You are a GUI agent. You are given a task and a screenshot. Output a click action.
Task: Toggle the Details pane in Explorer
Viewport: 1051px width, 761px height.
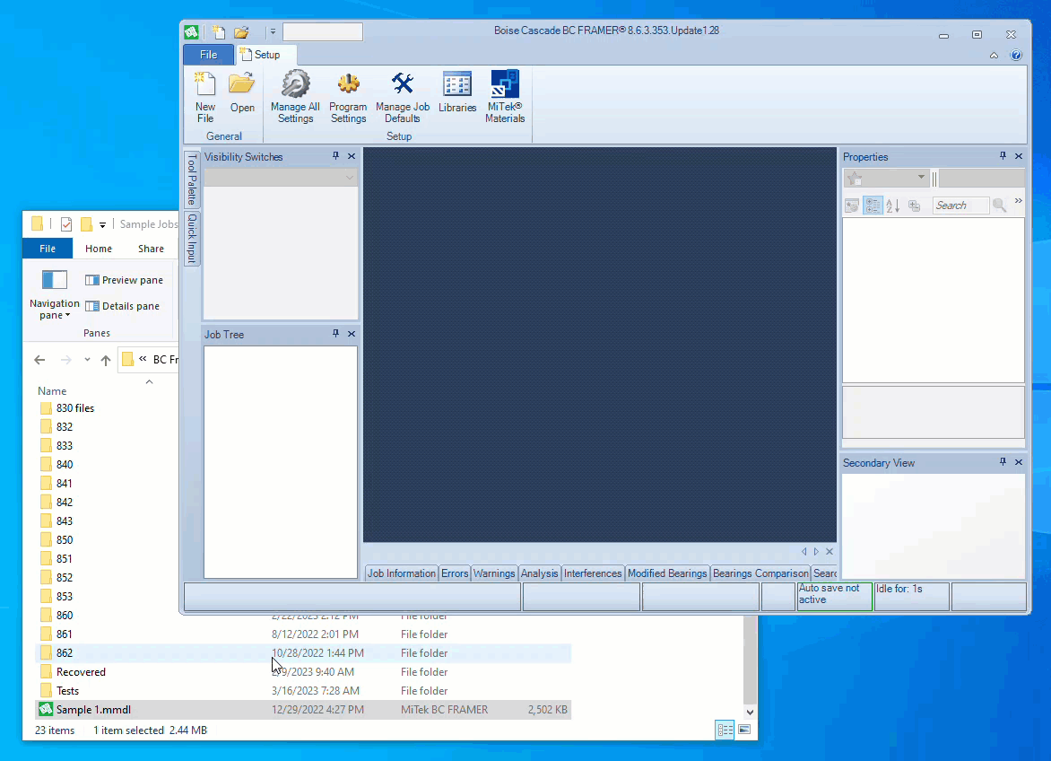tap(123, 306)
